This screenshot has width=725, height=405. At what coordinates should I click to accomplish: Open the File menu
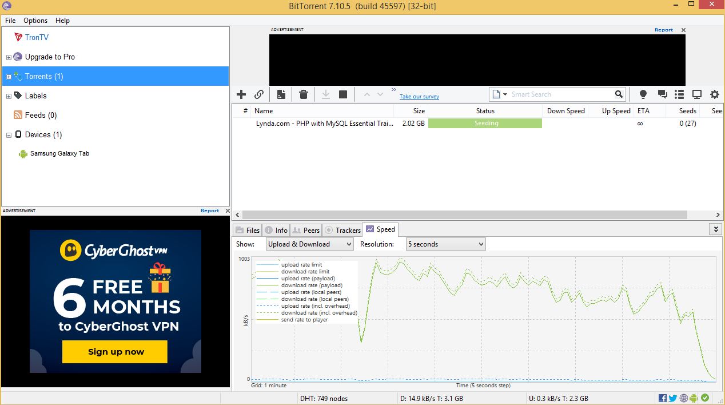(10, 21)
